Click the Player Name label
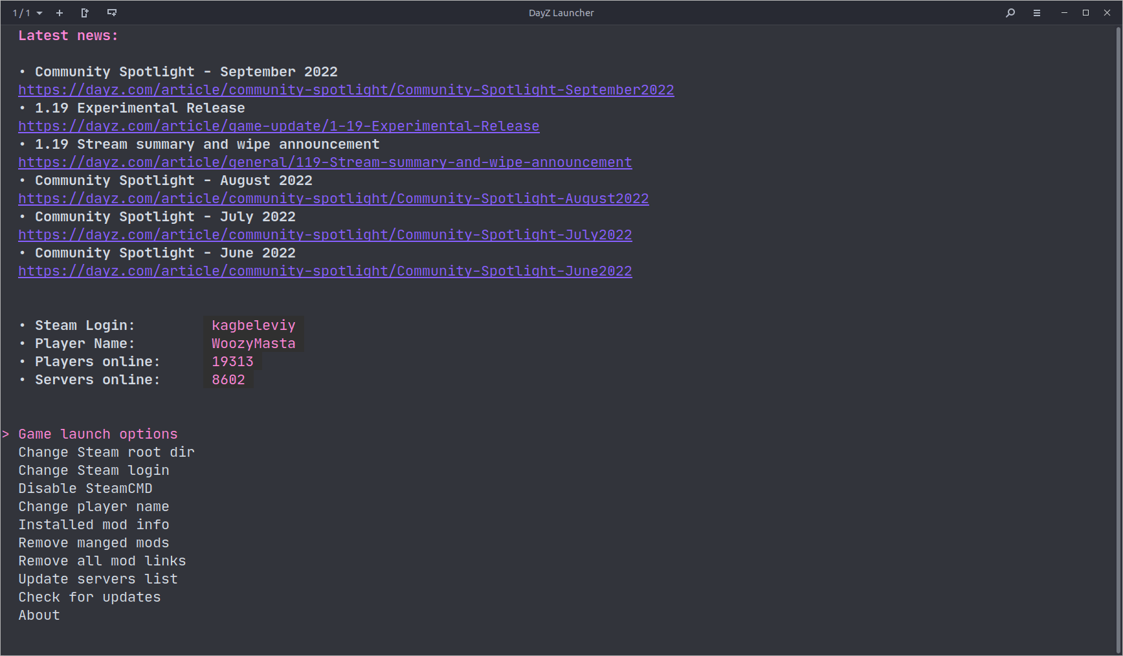Viewport: 1123px width, 656px height. [85, 344]
